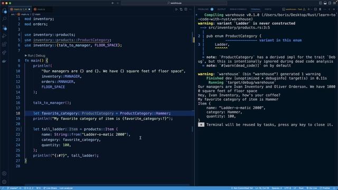
Task: Click Go Live in status bar
Action: tap(312, 188)
